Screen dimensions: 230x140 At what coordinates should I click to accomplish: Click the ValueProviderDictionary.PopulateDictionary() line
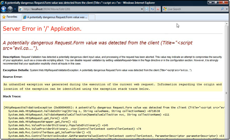coord(58,125)
